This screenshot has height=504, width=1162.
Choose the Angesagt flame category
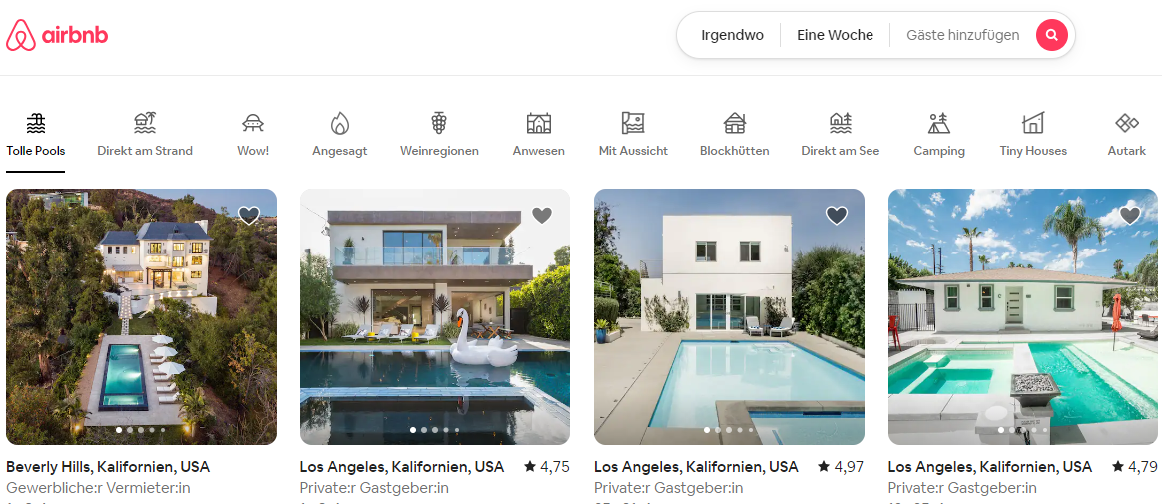pyautogui.click(x=340, y=123)
